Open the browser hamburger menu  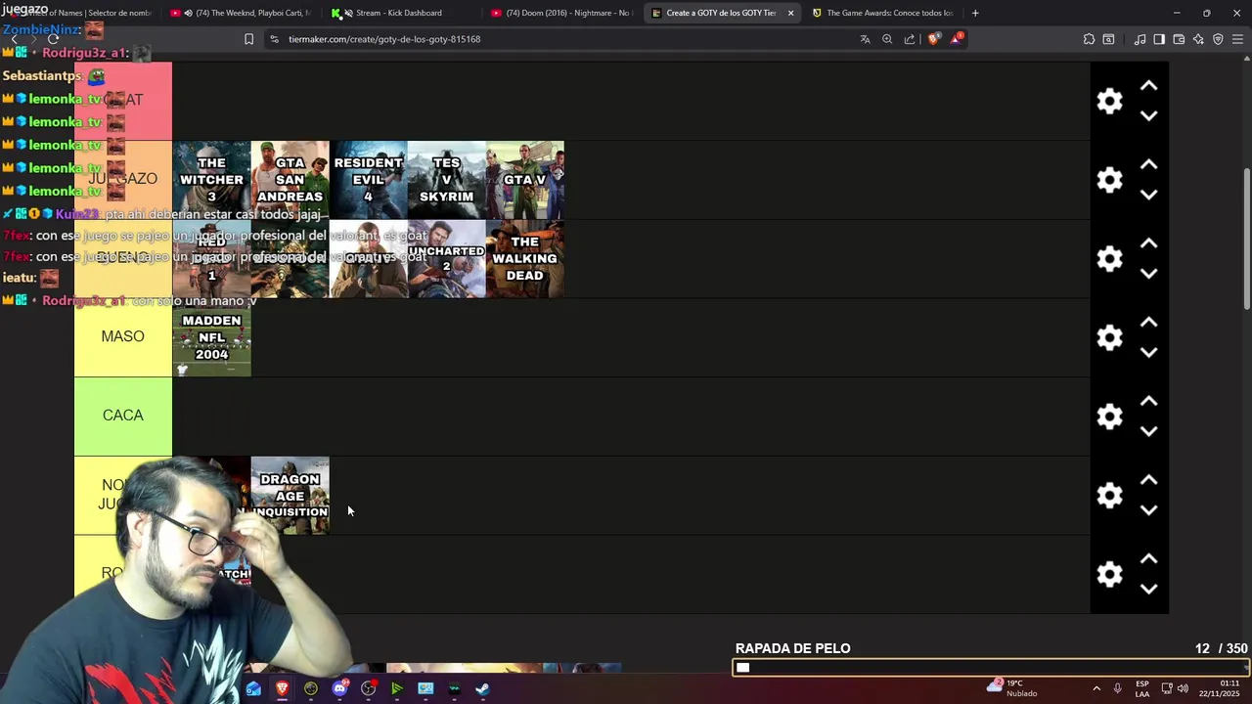[x=1237, y=39]
